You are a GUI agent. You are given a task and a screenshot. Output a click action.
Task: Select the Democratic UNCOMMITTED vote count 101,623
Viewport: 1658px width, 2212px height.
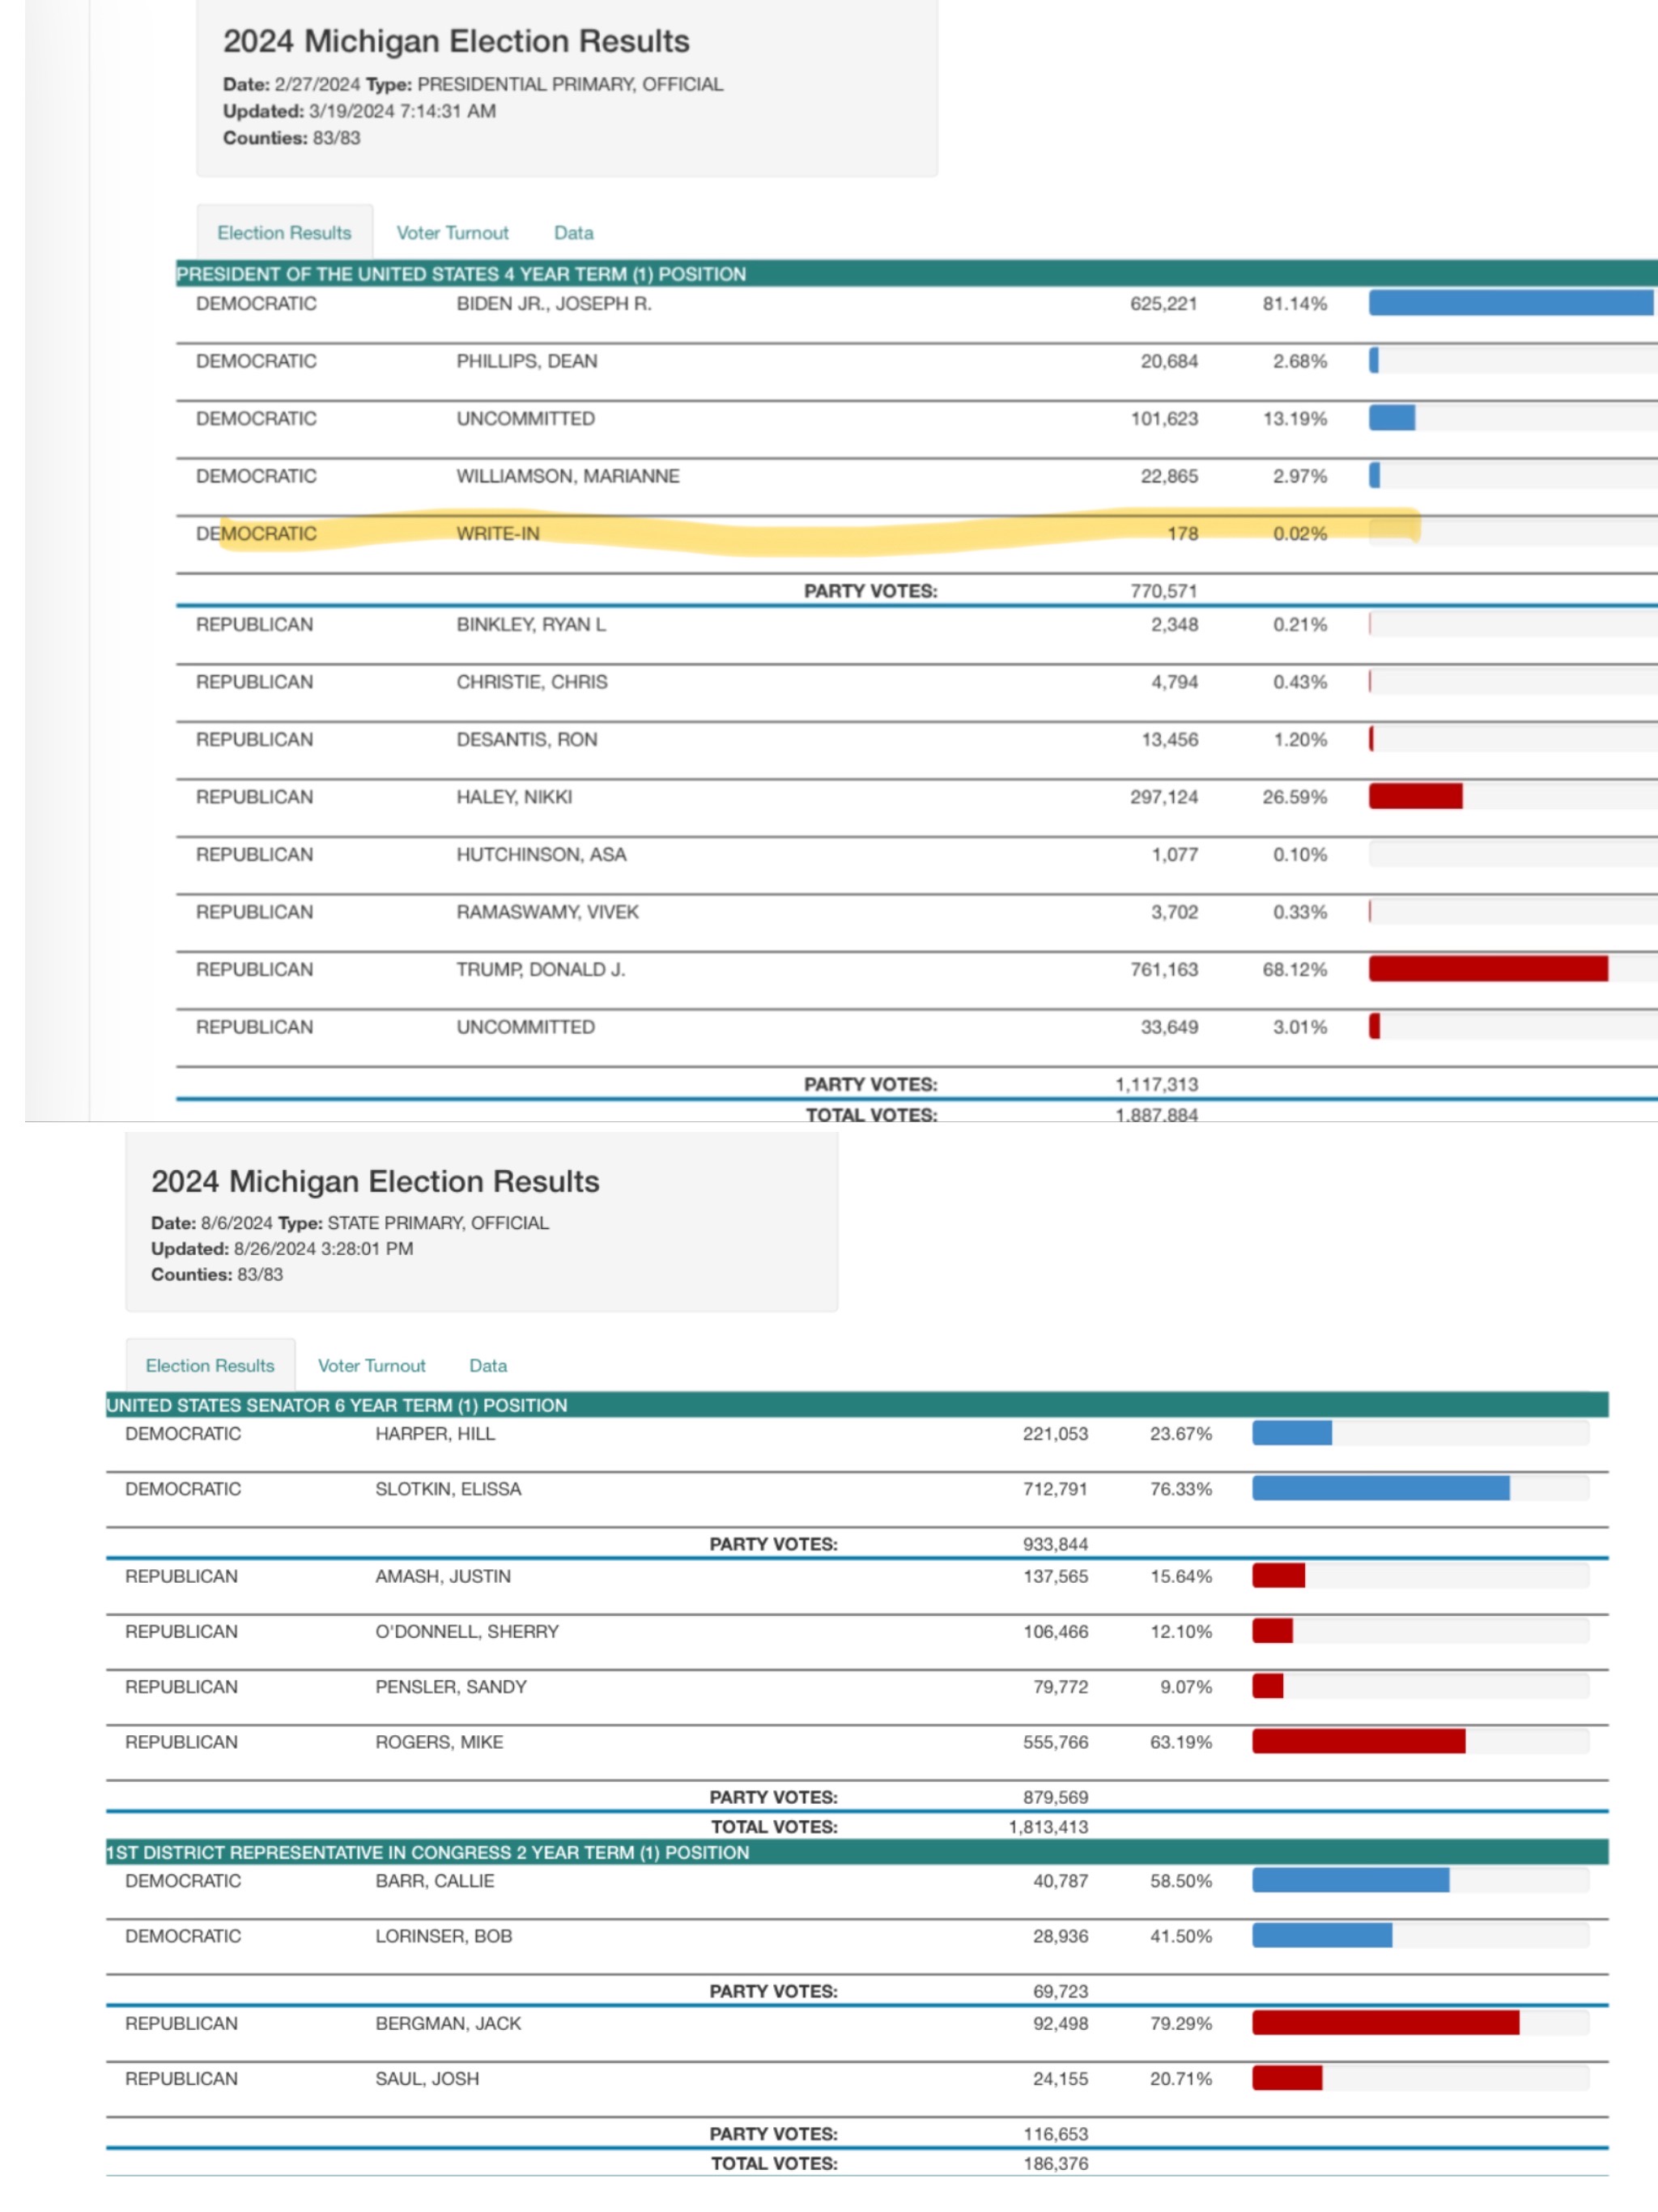[x=1164, y=418]
